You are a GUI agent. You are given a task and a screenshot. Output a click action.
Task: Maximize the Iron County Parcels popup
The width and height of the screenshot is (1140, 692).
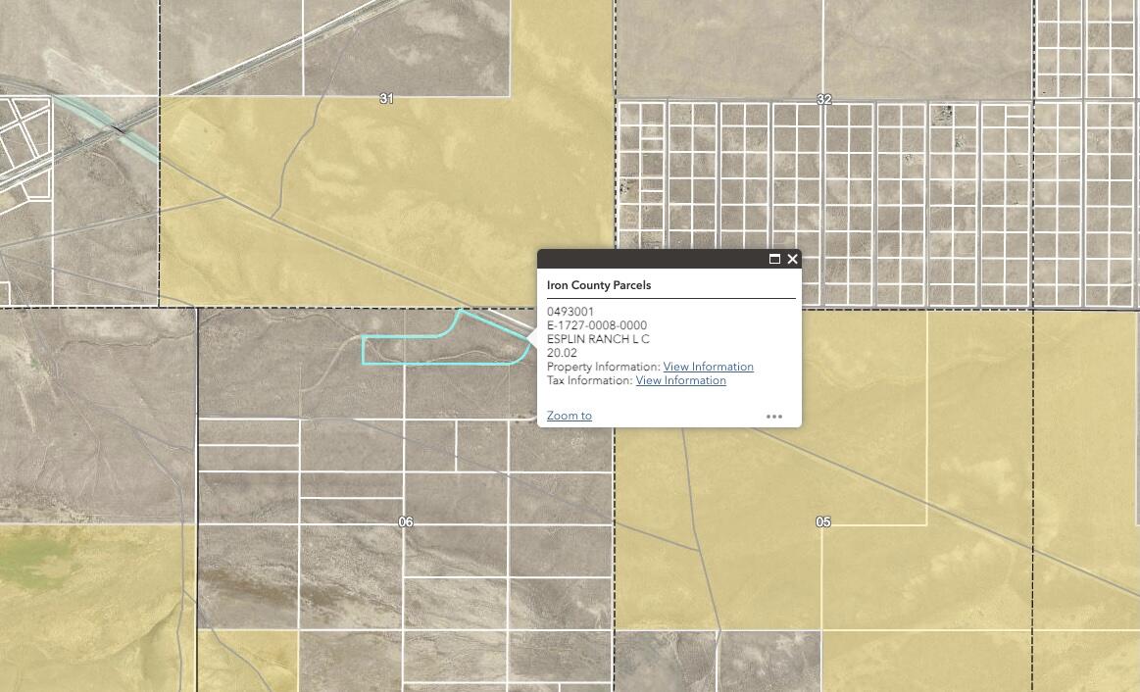click(774, 259)
